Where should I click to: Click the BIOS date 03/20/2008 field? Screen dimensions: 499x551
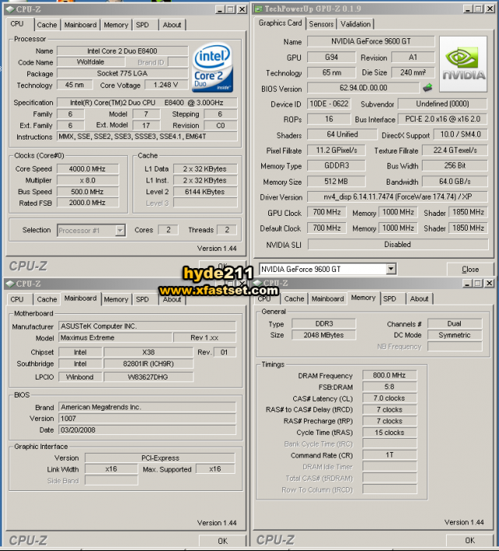[147, 429]
